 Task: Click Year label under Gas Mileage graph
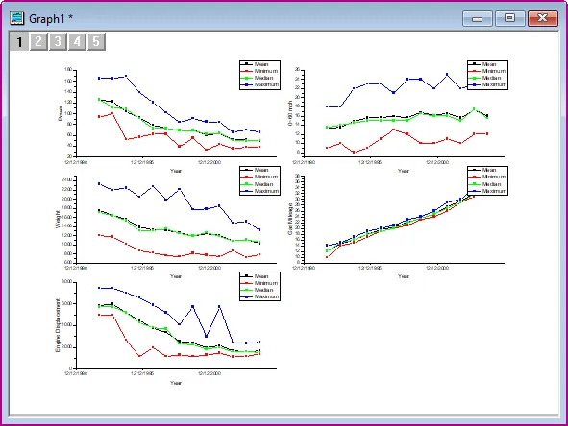(x=404, y=276)
